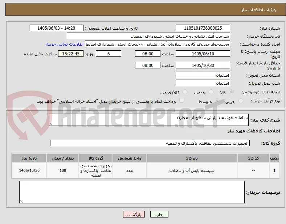
Task: Select the جزیی purchase type radio
Action: tap(241, 101)
